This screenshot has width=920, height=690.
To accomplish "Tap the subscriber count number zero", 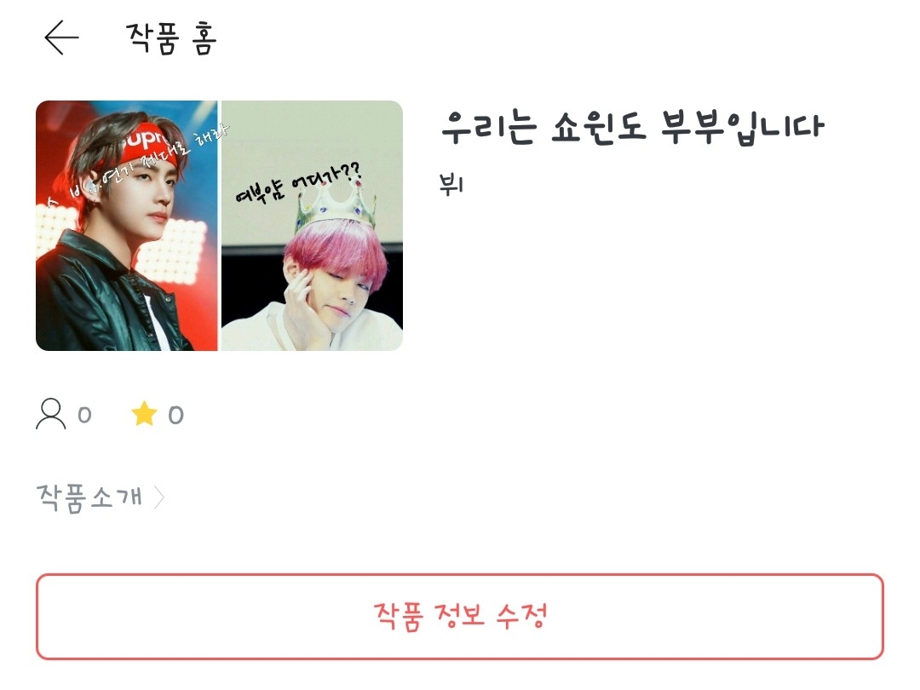I will [x=84, y=415].
